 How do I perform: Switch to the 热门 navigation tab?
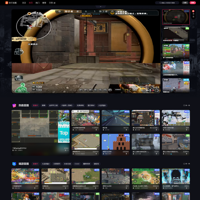coord(37,2)
